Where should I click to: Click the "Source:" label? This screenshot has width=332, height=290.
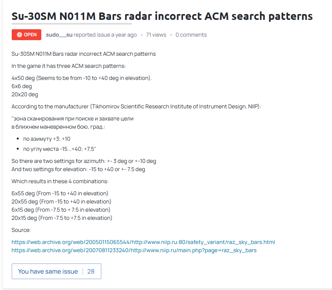click(x=21, y=230)
